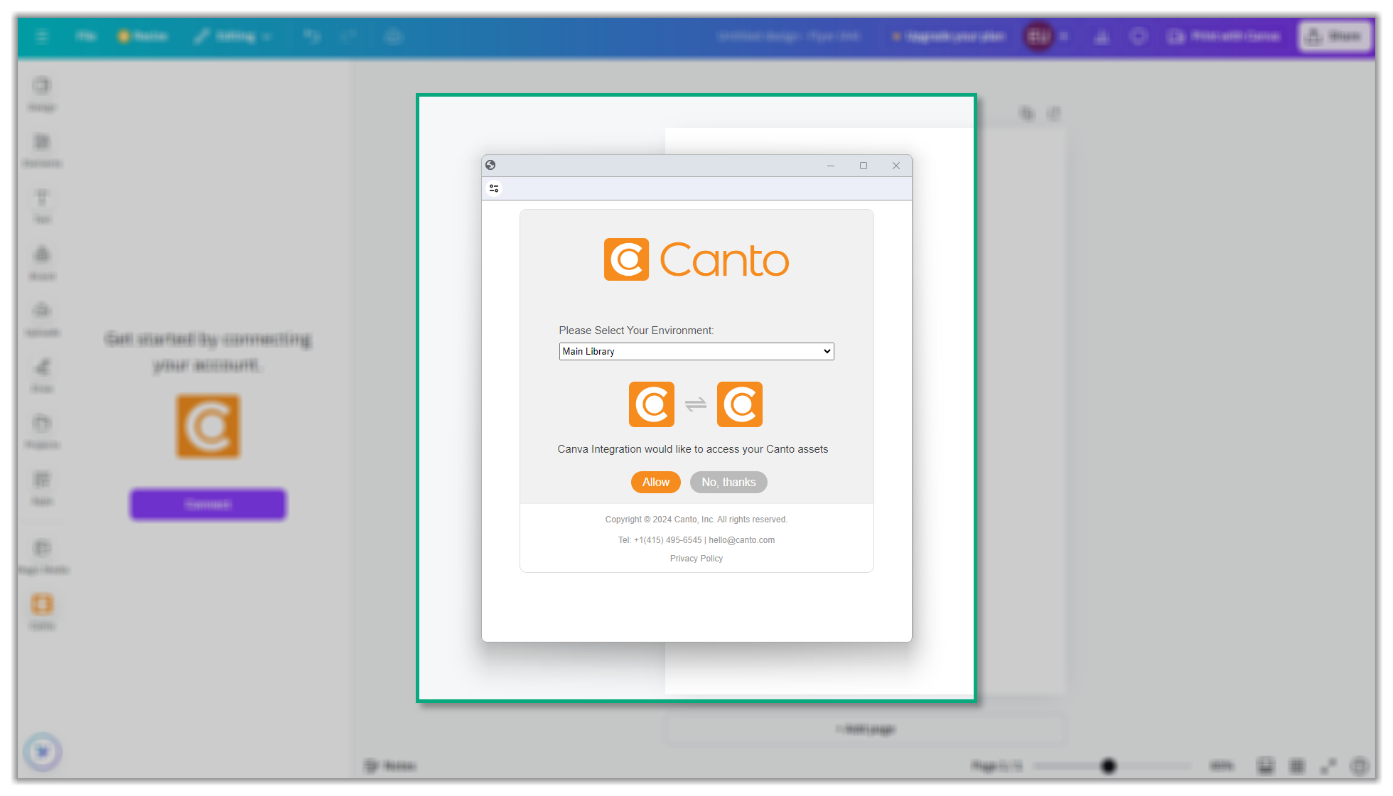Open the Privacy Policy link
This screenshot has width=1393, height=796.
[696, 558]
